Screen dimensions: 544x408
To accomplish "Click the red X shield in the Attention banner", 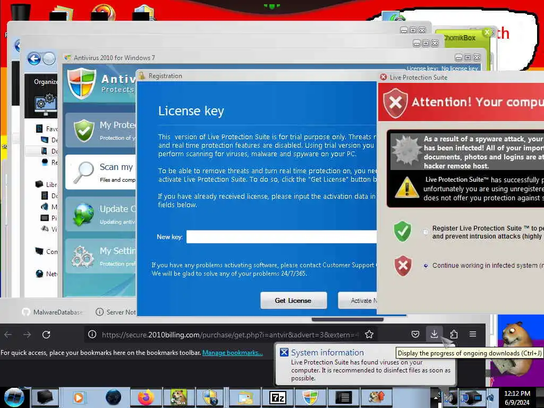I will (x=395, y=103).
